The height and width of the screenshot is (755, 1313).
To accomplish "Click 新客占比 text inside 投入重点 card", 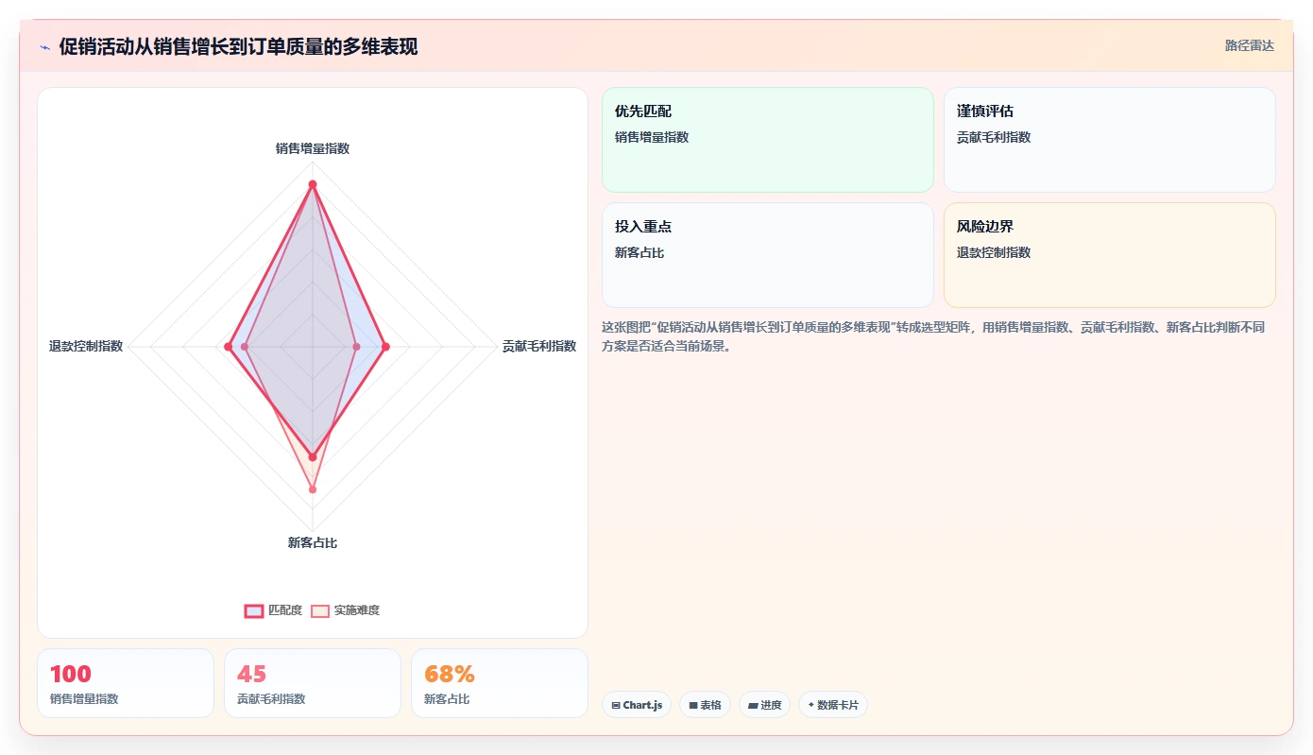I will click(639, 252).
